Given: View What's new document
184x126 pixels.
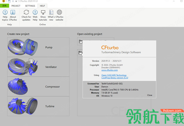Looking at the screenshot, I should click(51, 15).
